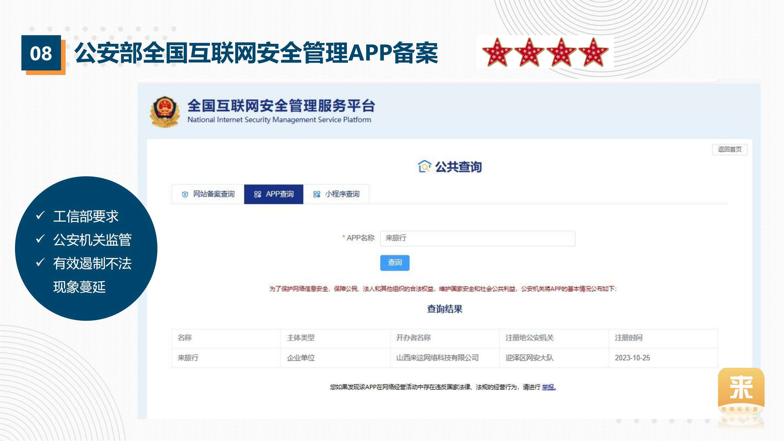Switch to the 小程序查询 tab
This screenshot has height=441, width=784.
tap(336, 194)
